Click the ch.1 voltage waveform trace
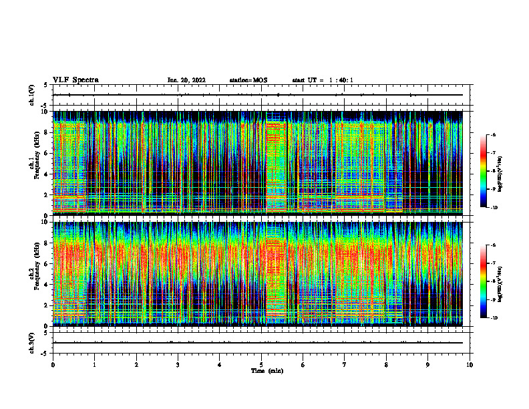Screen dimensions: 529x409 coord(258,95)
